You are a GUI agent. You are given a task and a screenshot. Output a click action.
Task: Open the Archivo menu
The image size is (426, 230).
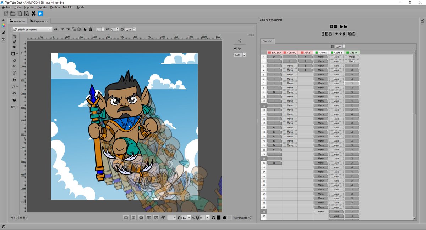tap(7, 7)
